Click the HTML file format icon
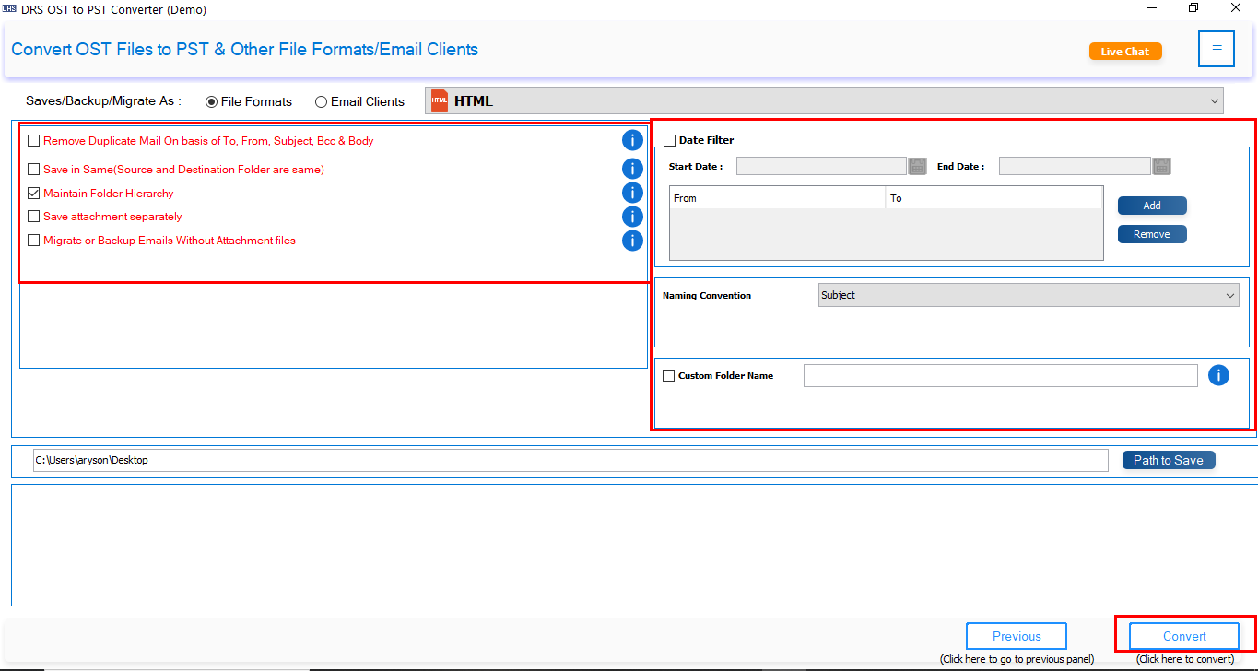 point(440,101)
